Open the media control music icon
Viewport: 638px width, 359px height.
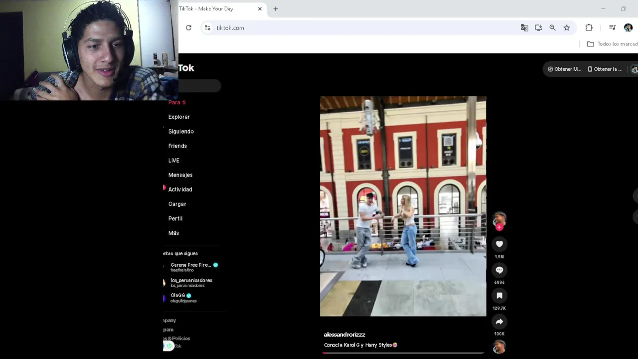click(612, 28)
